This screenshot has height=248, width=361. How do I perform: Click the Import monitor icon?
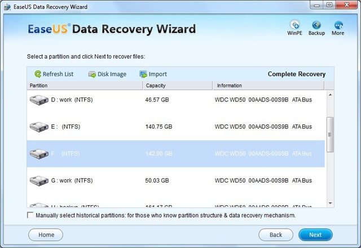[143, 74]
